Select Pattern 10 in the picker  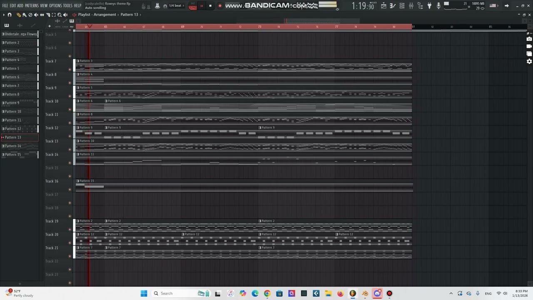(20, 112)
